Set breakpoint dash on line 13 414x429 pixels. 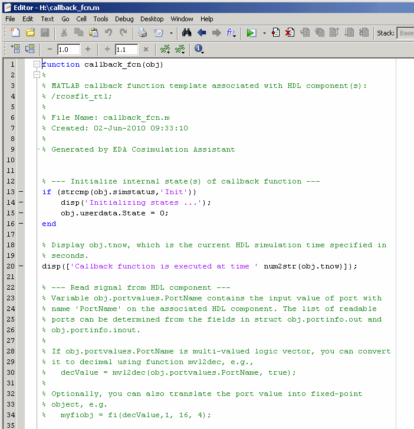pyautogui.click(x=21, y=192)
